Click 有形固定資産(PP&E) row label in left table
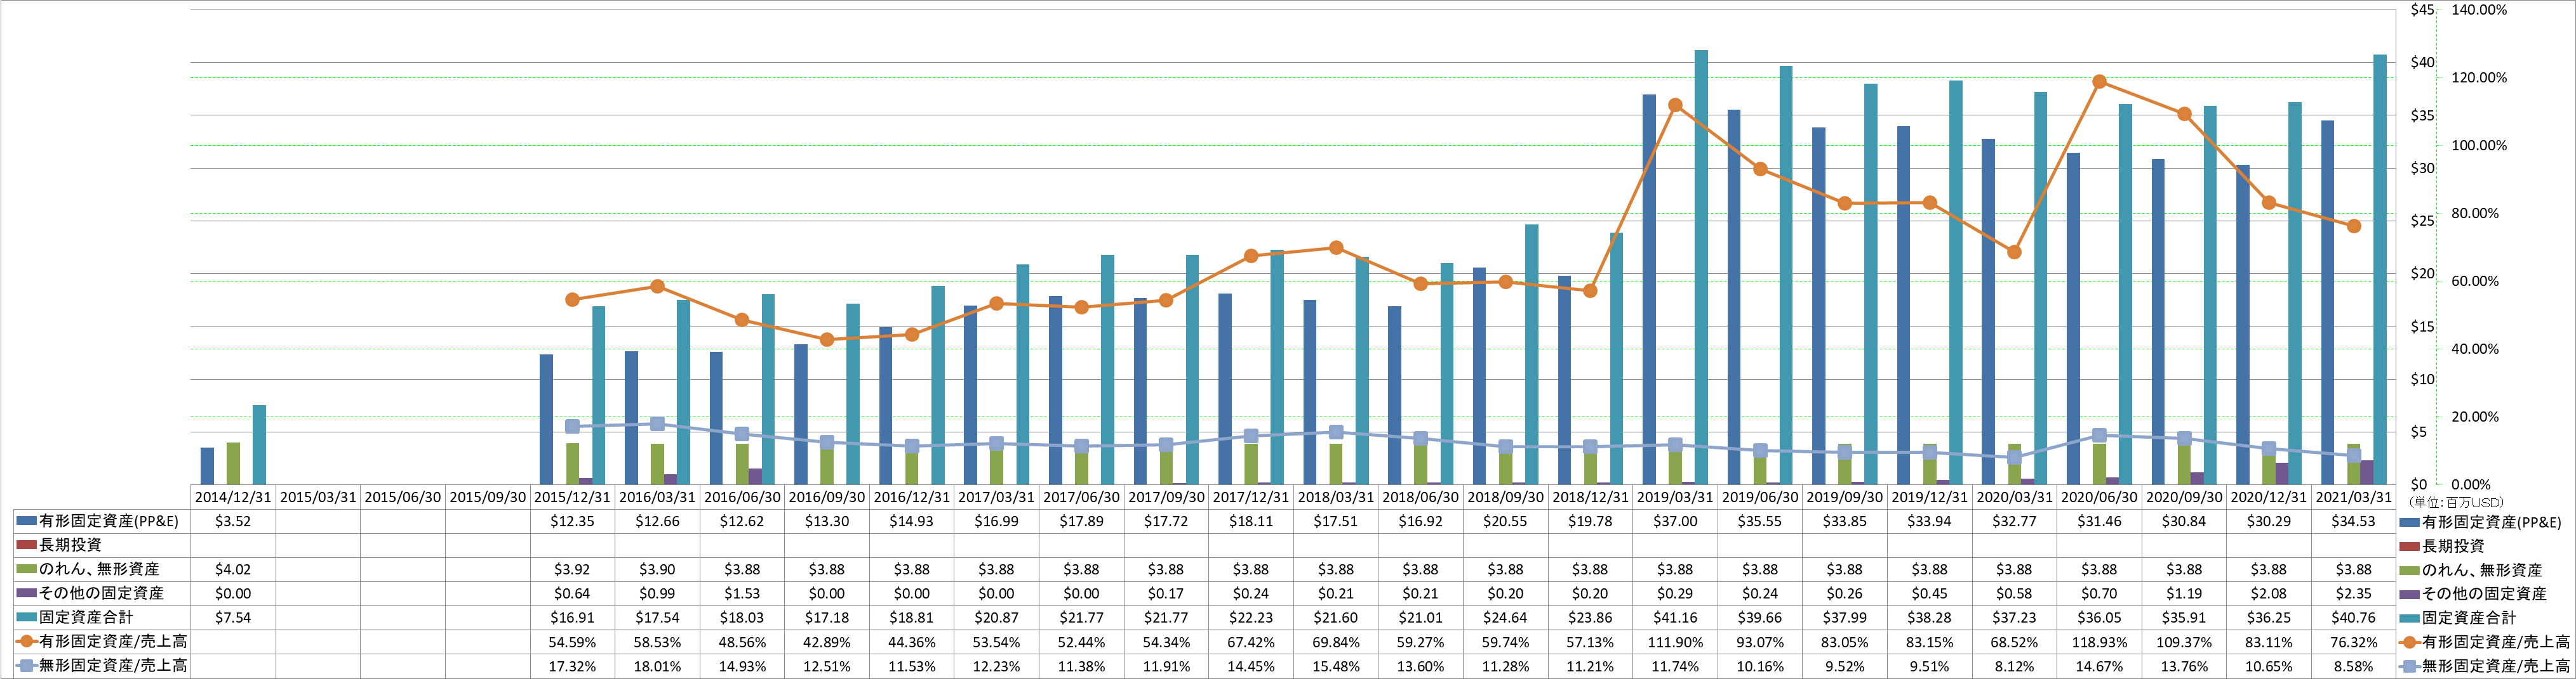Image resolution: width=2576 pixels, height=679 pixels. click(108, 521)
